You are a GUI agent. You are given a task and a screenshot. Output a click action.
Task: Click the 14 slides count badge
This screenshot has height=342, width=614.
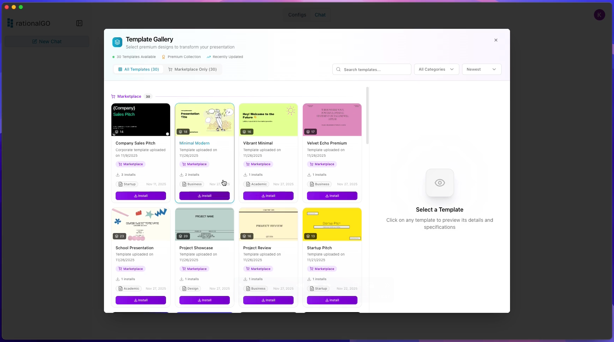119,132
